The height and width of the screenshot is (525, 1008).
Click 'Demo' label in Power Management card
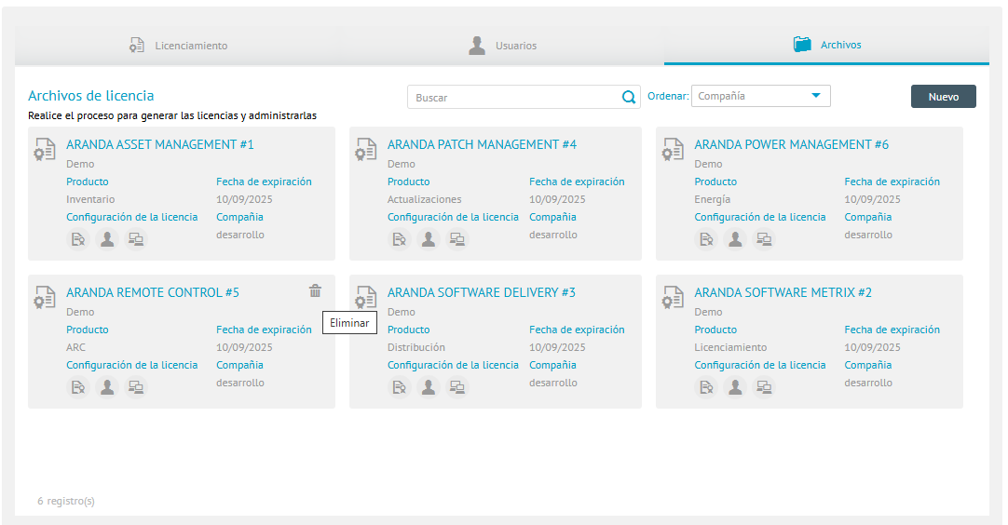[708, 164]
